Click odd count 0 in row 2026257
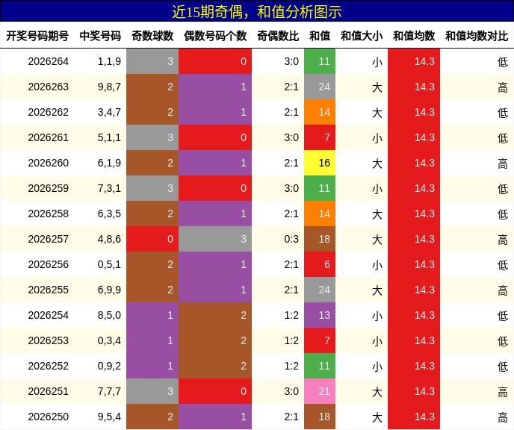This screenshot has height=430, width=514. pyautogui.click(x=152, y=239)
